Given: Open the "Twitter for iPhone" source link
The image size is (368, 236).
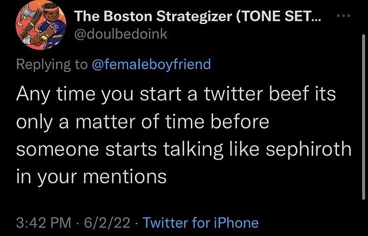Looking at the screenshot, I should (201, 222).
